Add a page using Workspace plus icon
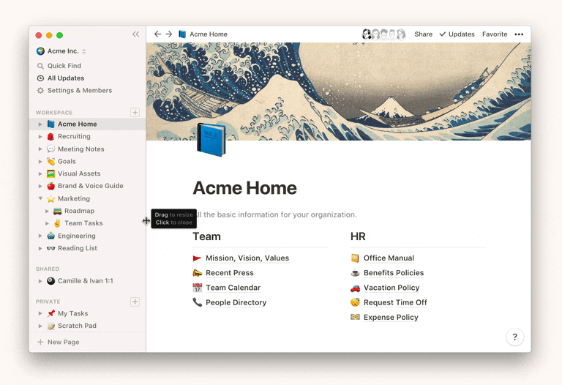Viewport: 562px width, 385px height. point(135,112)
